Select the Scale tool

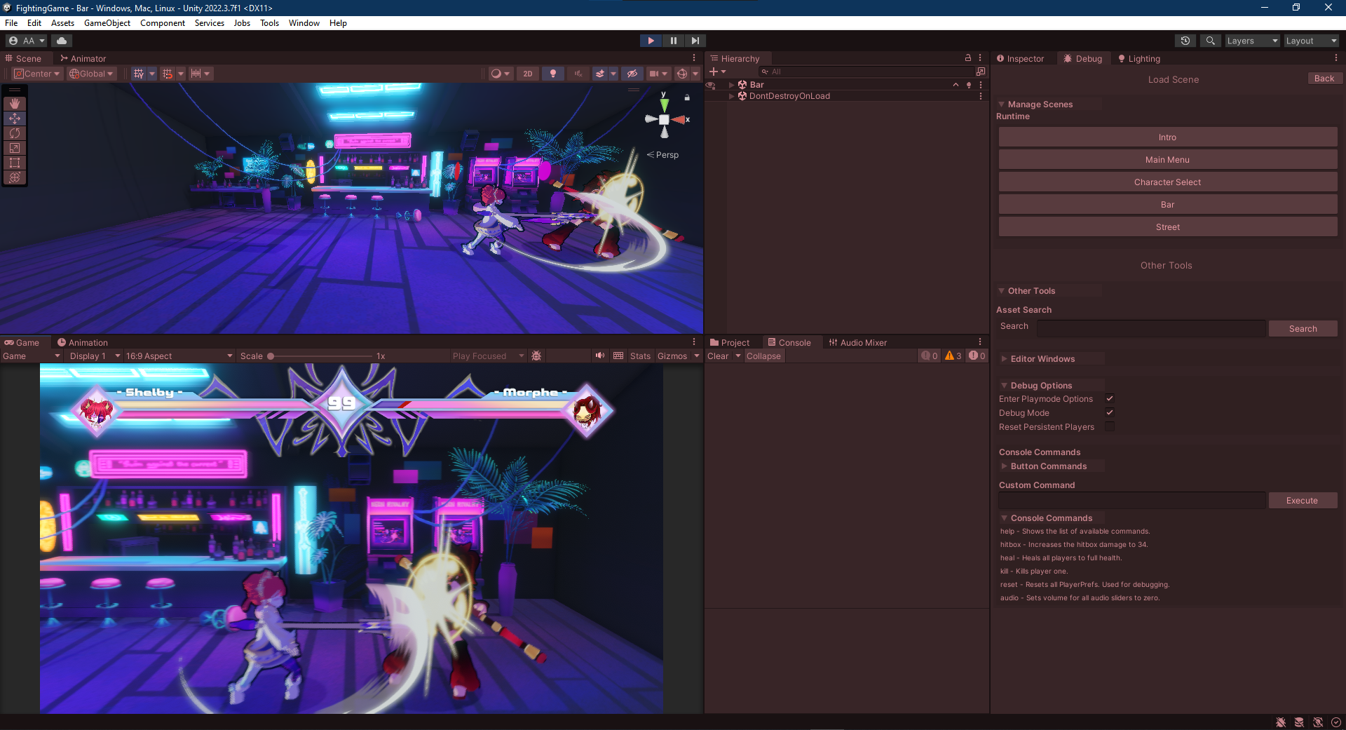click(15, 147)
